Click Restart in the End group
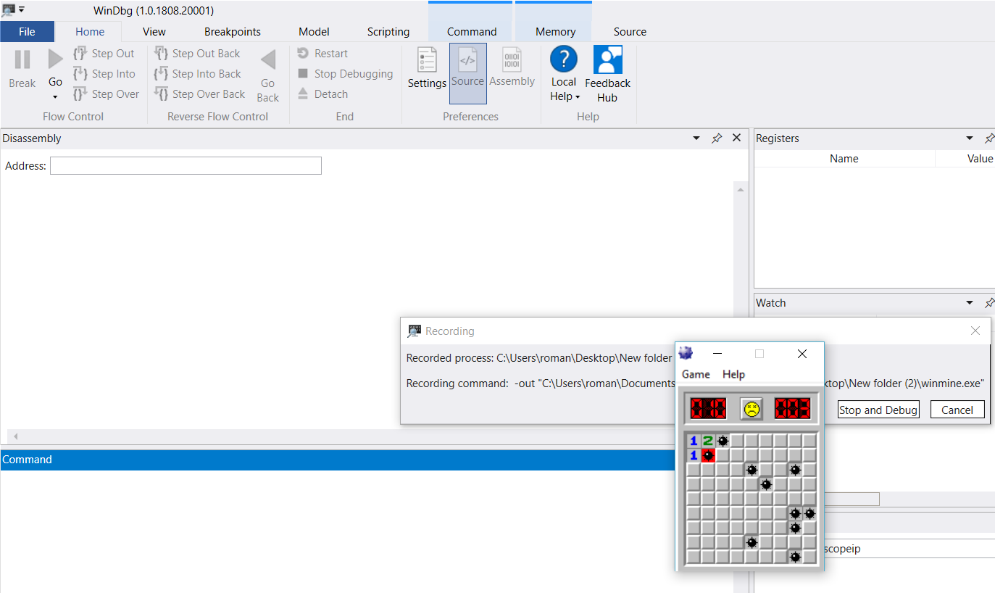Screen dimensions: 995x593 tap(322, 54)
